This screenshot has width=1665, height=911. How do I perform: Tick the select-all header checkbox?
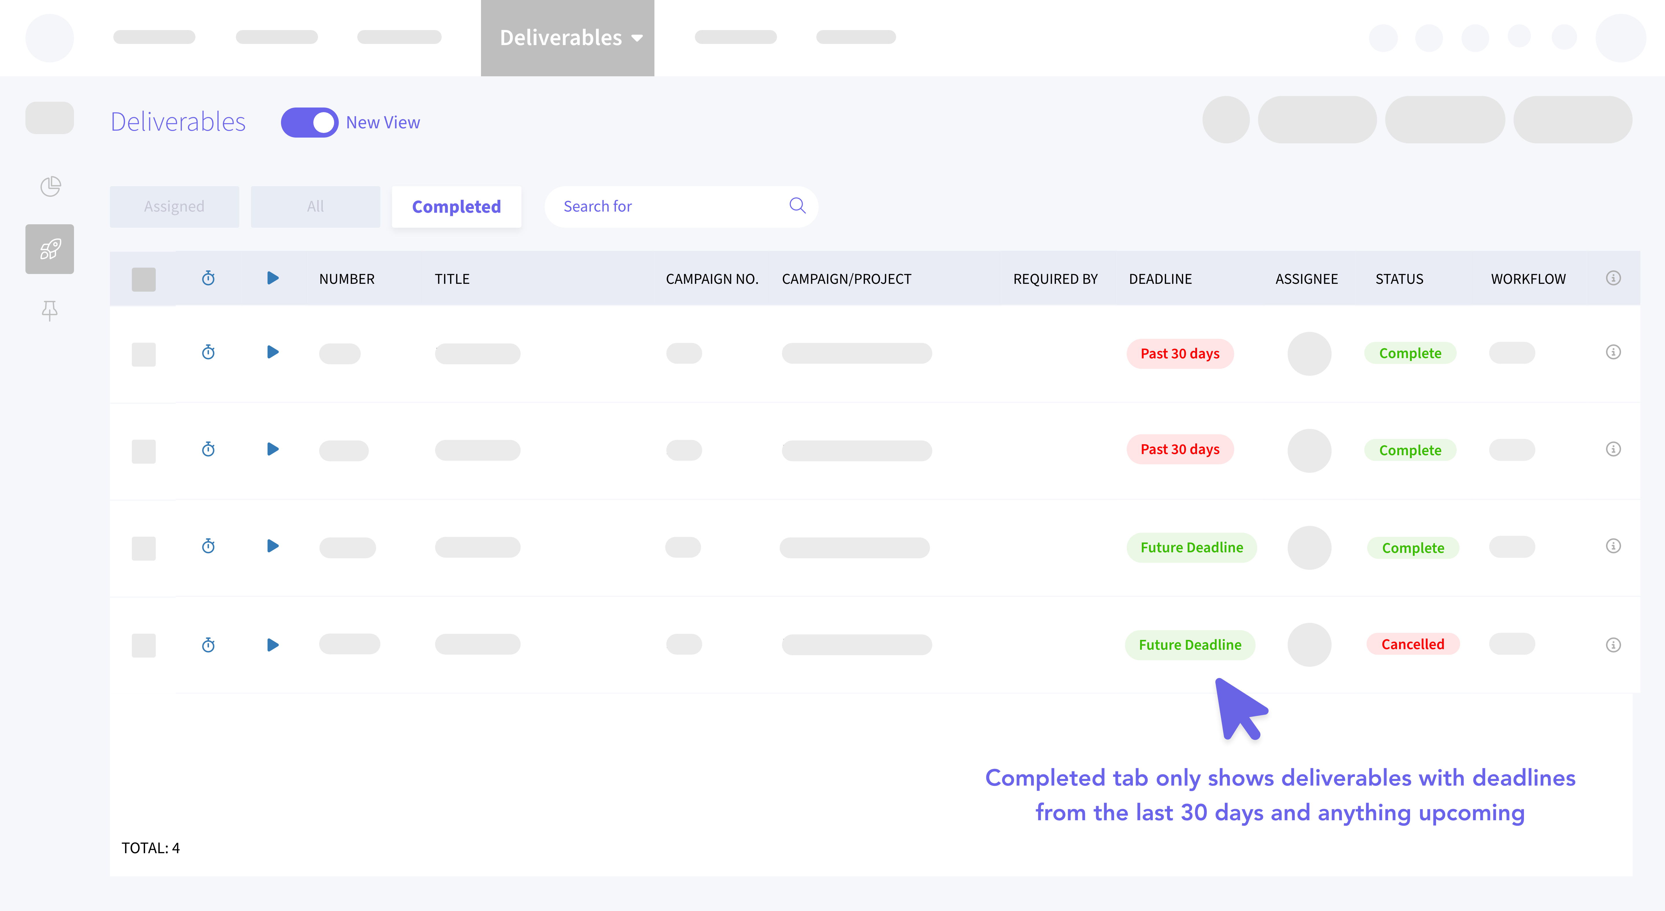143,280
